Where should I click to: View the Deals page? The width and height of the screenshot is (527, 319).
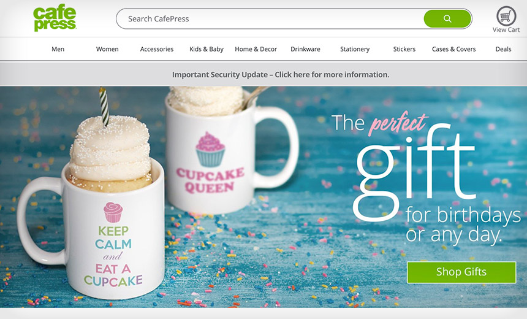point(503,49)
